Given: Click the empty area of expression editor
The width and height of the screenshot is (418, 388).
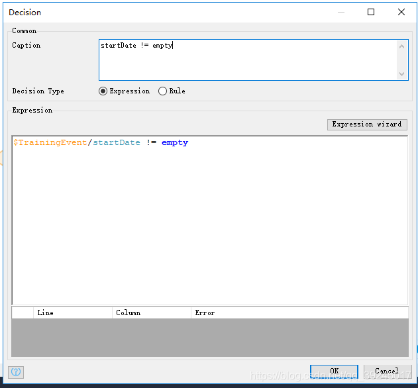Looking at the screenshot, I should click(x=209, y=225).
